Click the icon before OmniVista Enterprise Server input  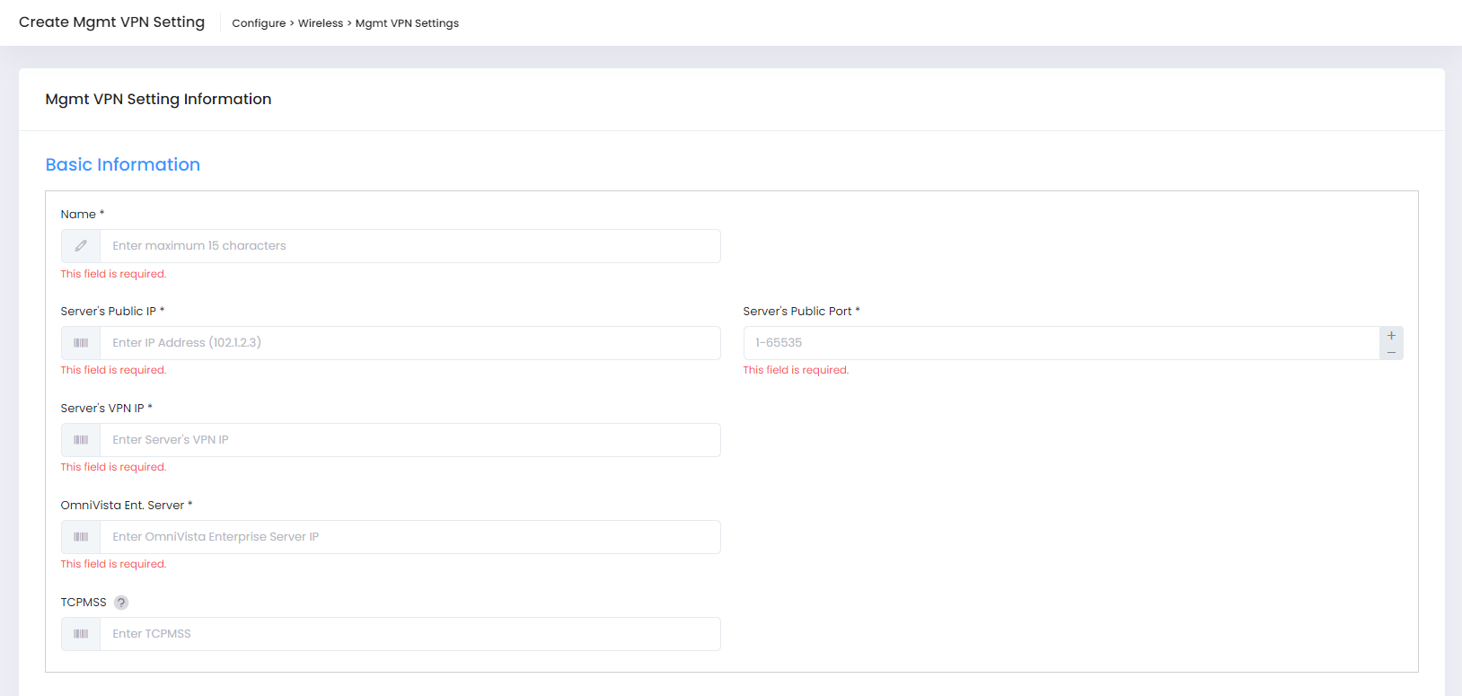click(81, 537)
